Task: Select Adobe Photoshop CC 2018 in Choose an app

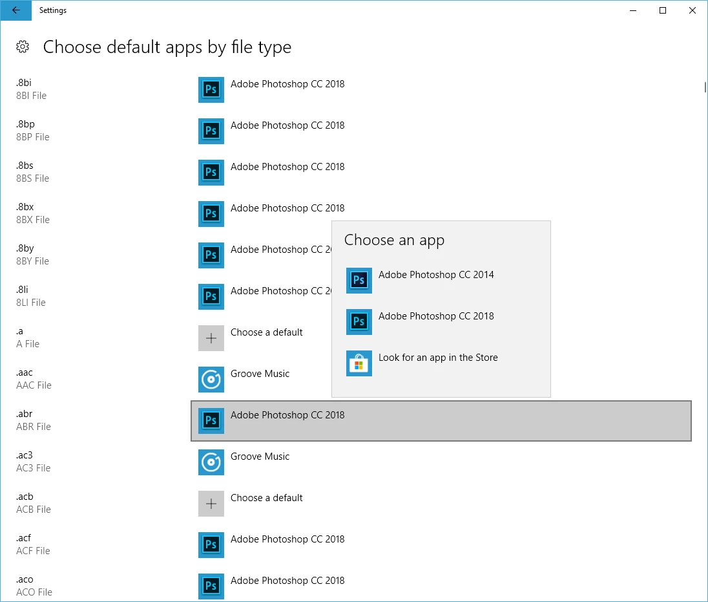Action: click(436, 316)
